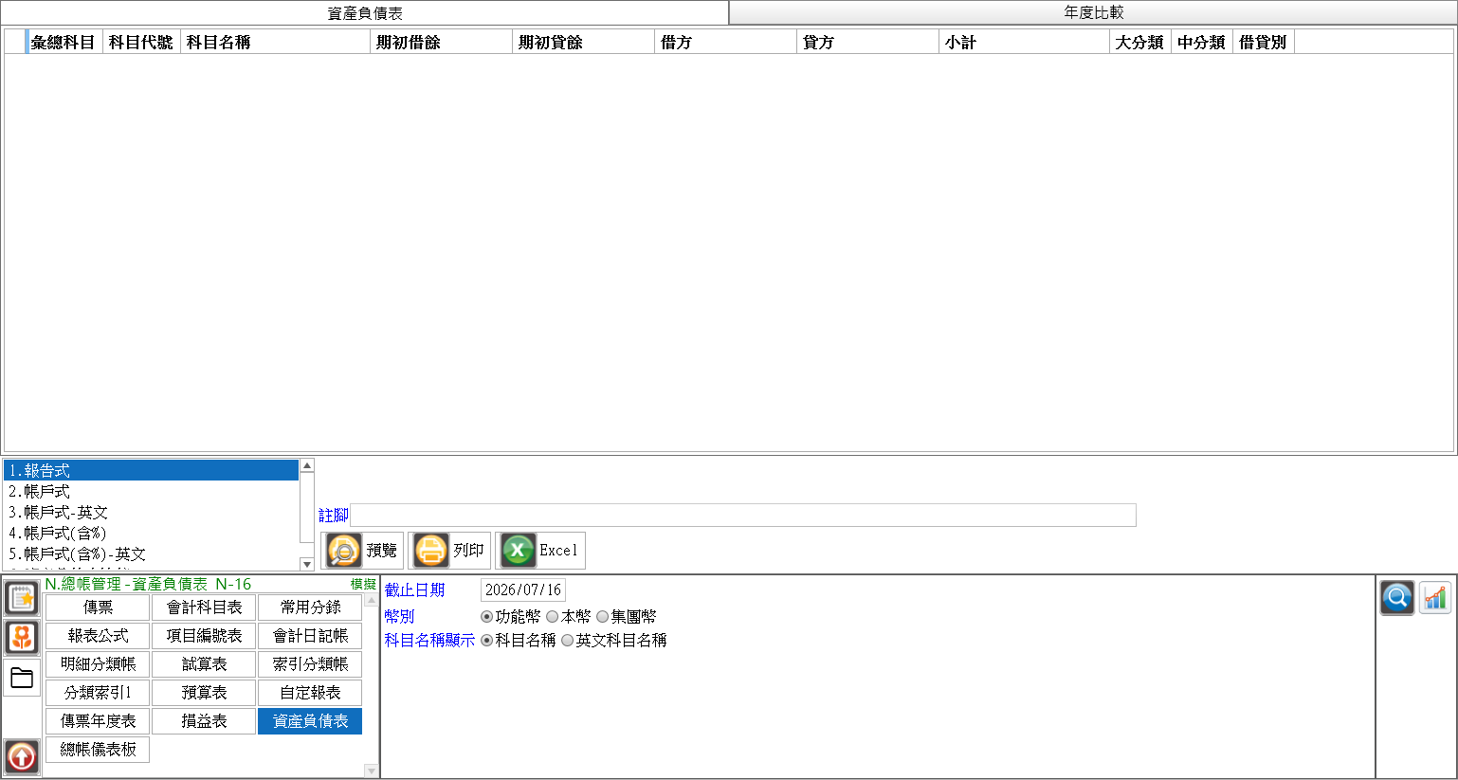
Task: Click the 期初借餘 column header
Action: pyautogui.click(x=441, y=43)
